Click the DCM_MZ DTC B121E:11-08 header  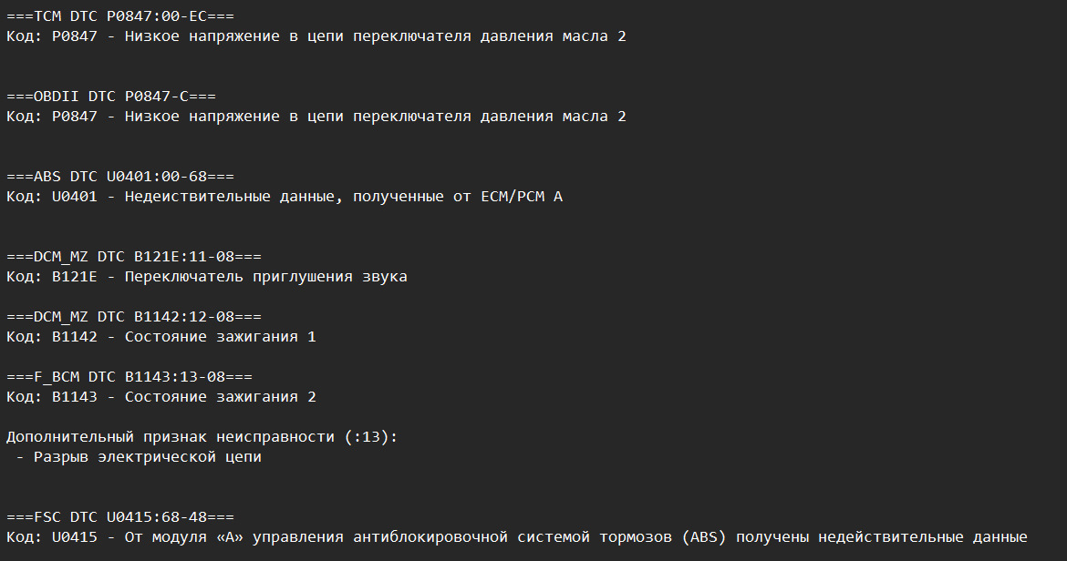coord(134,257)
